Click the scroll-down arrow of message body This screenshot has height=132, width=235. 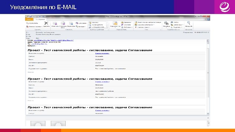coord(208,114)
